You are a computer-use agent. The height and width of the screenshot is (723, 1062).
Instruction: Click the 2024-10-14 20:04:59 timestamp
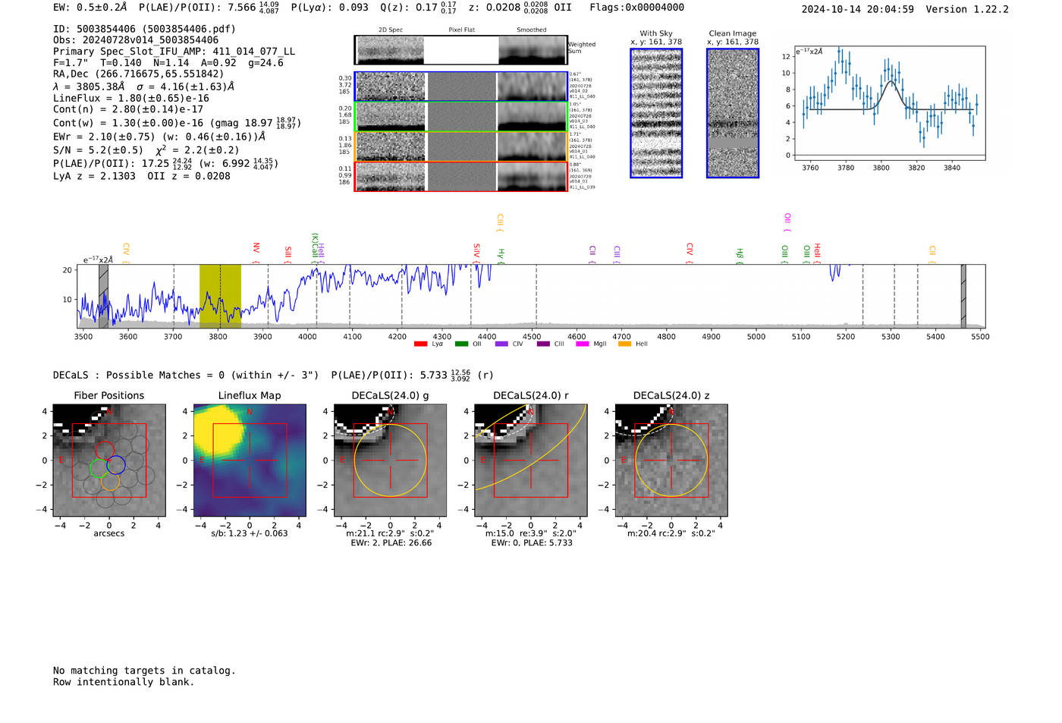click(857, 9)
